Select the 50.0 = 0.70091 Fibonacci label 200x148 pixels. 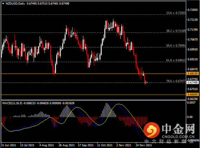pyautogui.click(x=176, y=45)
